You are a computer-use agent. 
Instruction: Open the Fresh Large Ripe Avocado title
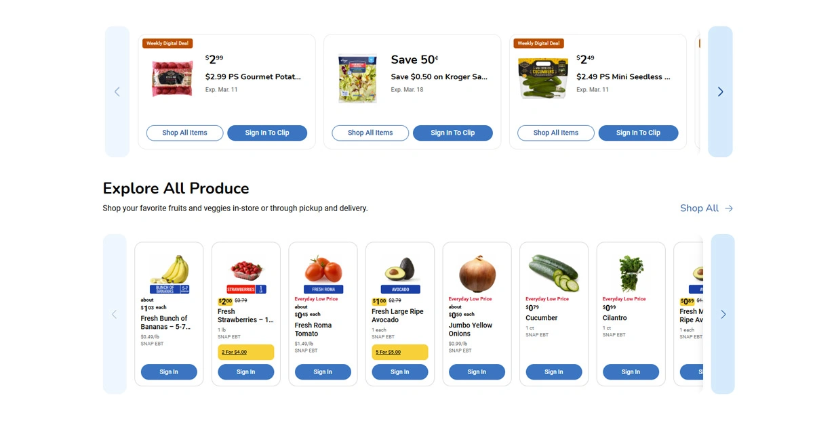(397, 316)
